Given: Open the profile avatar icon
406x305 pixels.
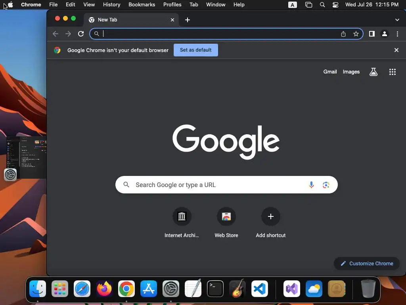Looking at the screenshot, I should point(385,34).
